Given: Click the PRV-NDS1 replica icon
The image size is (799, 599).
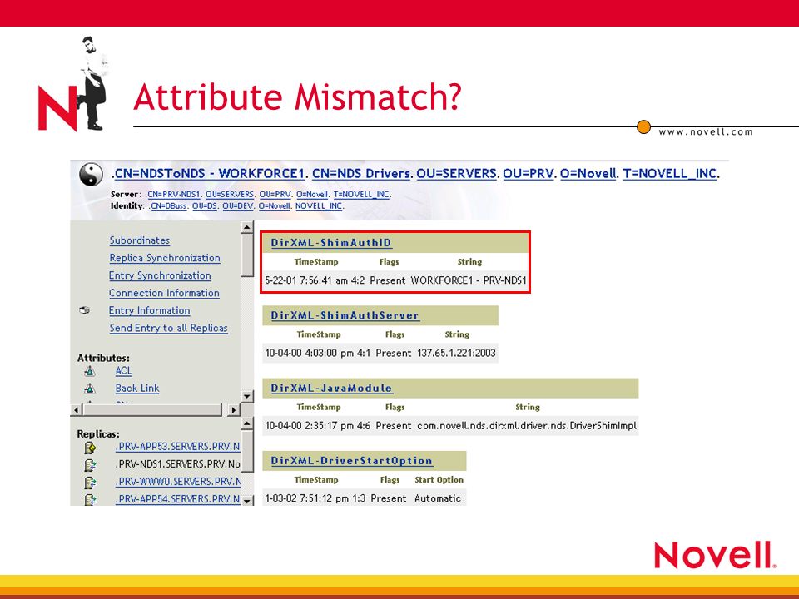Looking at the screenshot, I should tap(90, 464).
